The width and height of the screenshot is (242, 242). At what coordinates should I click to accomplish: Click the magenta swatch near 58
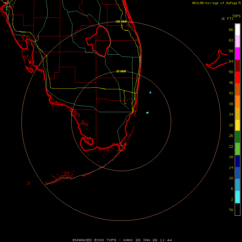pyautogui.click(x=237, y=54)
